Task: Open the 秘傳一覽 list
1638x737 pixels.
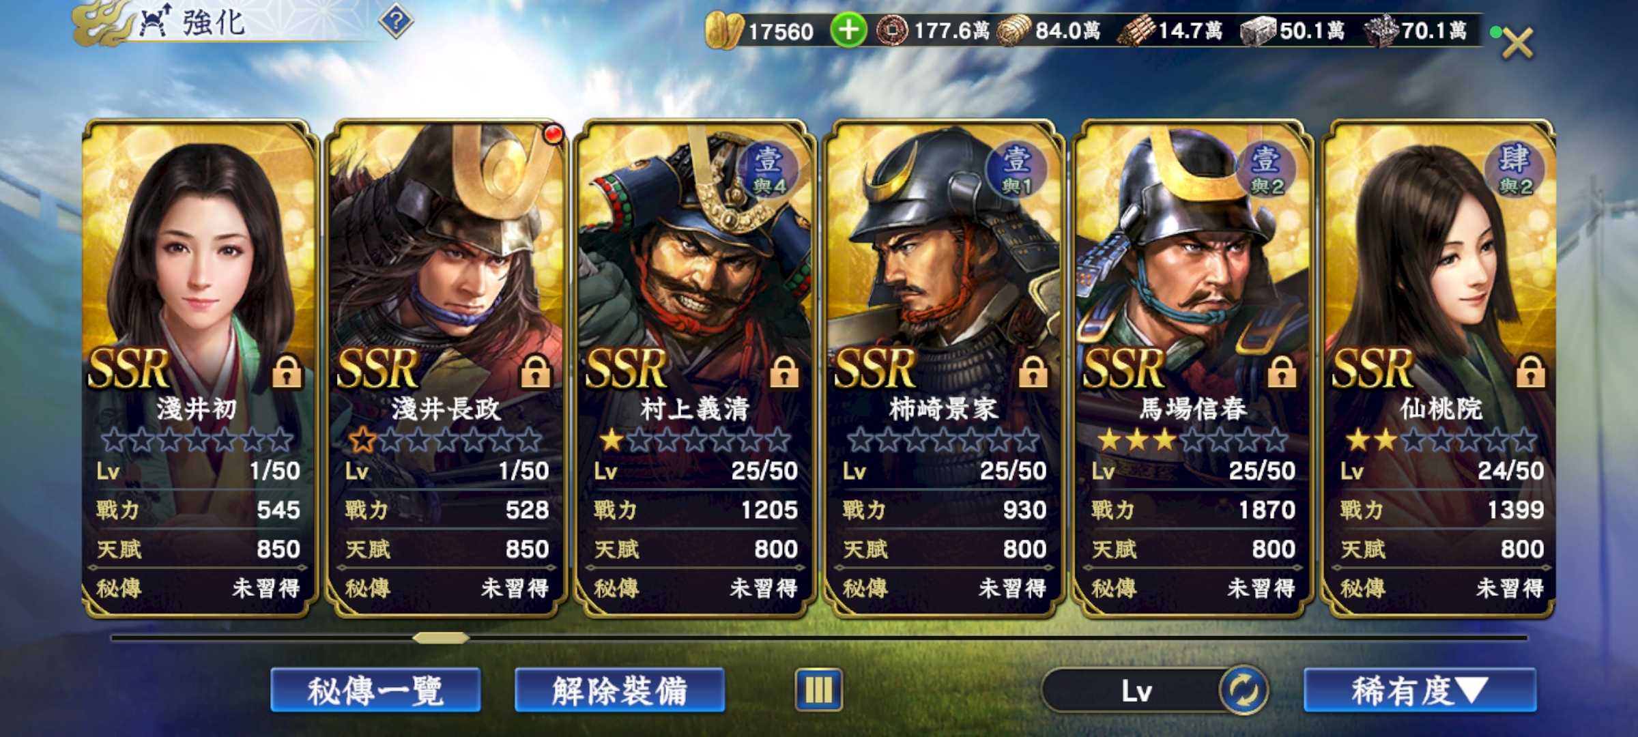Action: tap(375, 691)
